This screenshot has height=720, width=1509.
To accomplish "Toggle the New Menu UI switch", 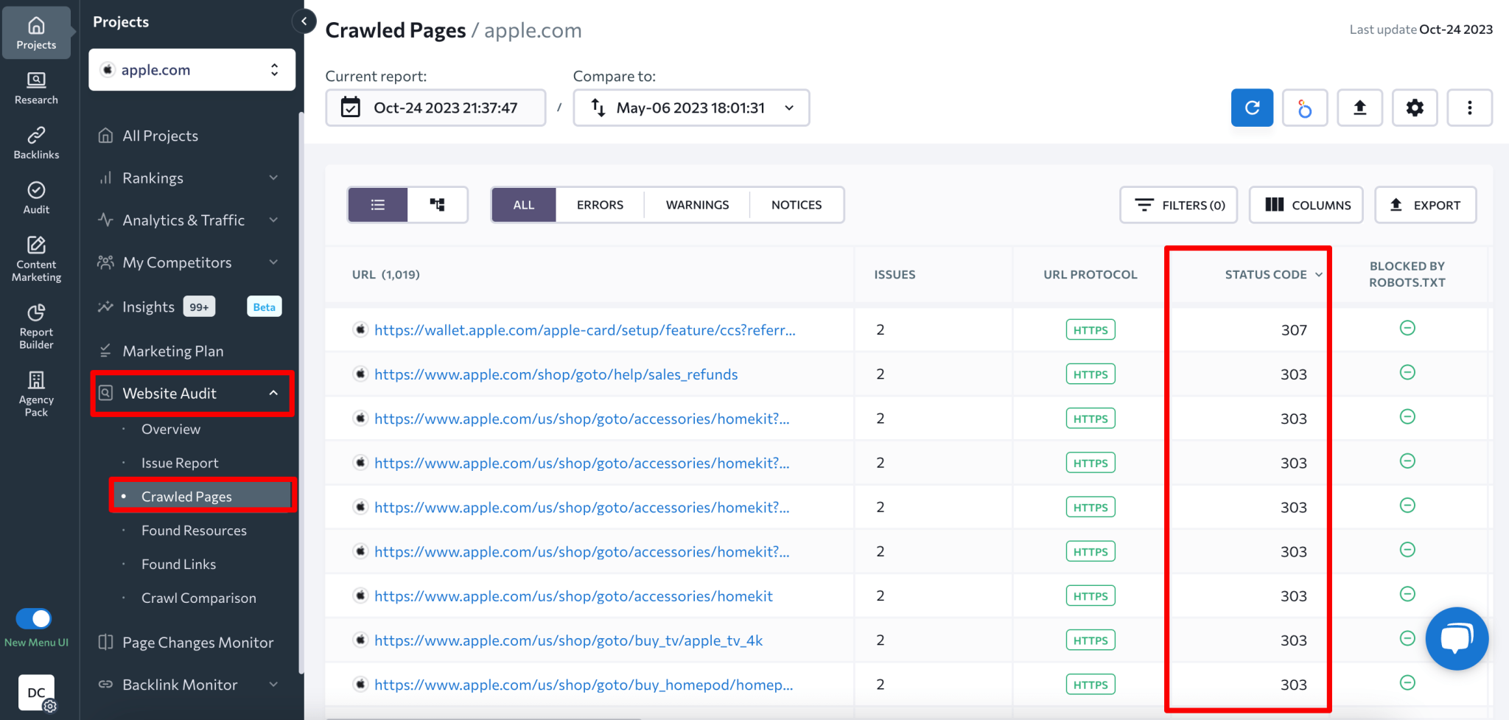I will [x=32, y=619].
